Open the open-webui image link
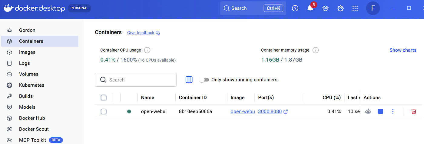The width and height of the screenshot is (424, 144). click(243, 111)
